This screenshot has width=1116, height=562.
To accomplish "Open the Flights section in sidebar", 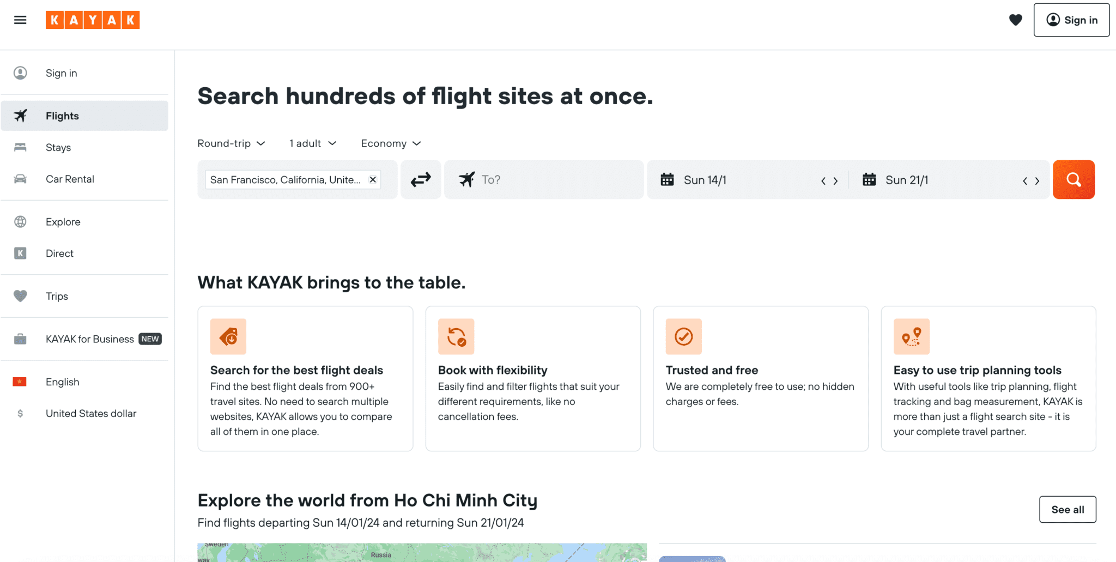I will coord(62,116).
